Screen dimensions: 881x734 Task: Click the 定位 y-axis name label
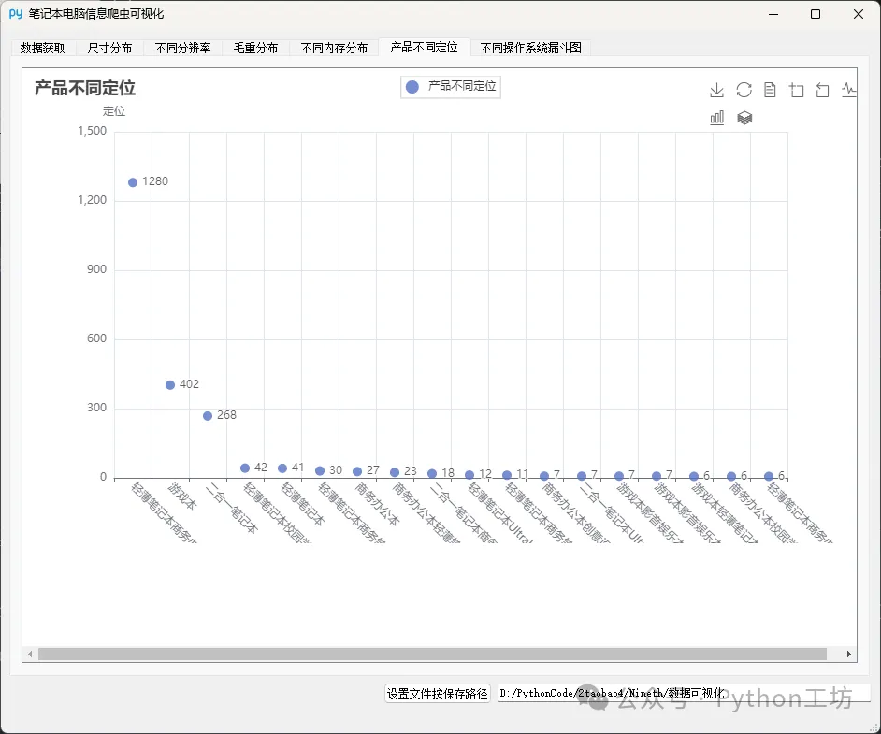coord(114,111)
